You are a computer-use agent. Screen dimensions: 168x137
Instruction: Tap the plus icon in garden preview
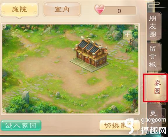[127, 35]
